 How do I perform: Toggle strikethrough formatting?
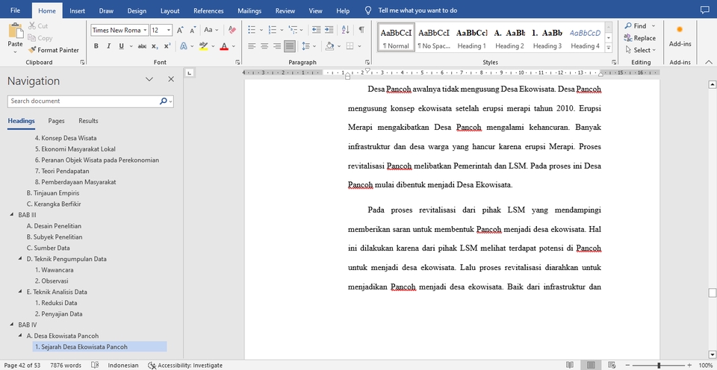coord(142,46)
